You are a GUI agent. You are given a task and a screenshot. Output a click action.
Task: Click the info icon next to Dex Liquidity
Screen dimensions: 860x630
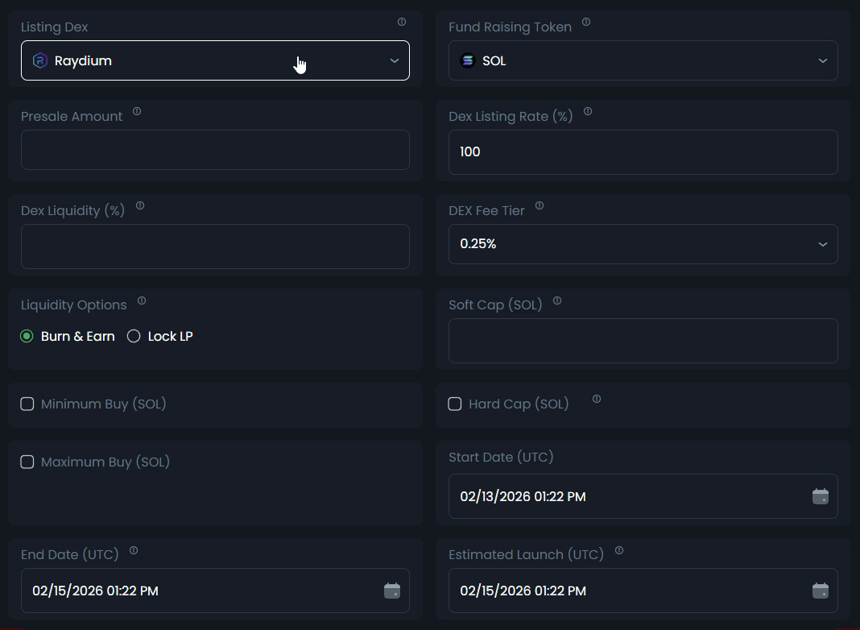point(140,205)
